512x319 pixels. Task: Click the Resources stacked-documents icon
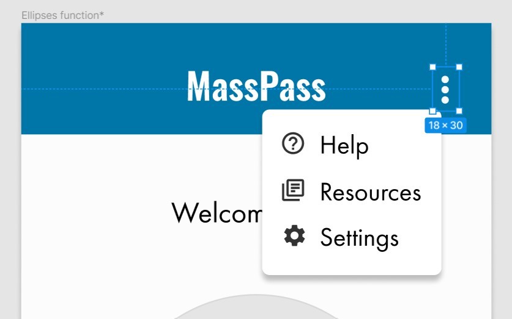(x=293, y=190)
